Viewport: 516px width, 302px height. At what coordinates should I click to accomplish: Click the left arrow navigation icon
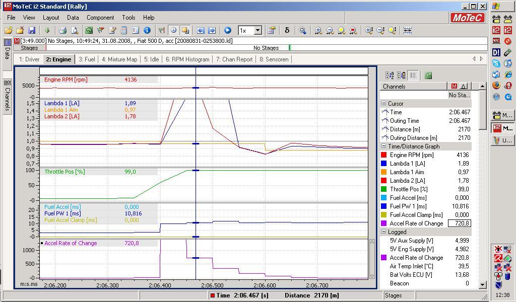click(201, 31)
